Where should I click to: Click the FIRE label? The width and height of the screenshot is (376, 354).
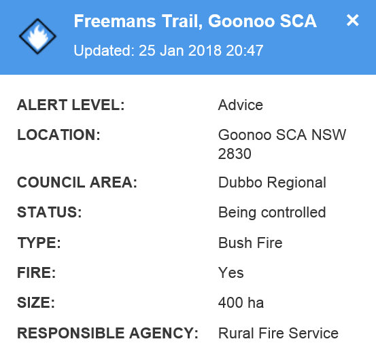(x=37, y=272)
